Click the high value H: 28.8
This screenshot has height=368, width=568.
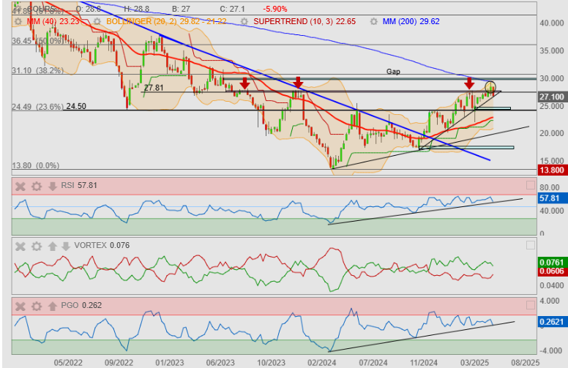click(x=136, y=9)
